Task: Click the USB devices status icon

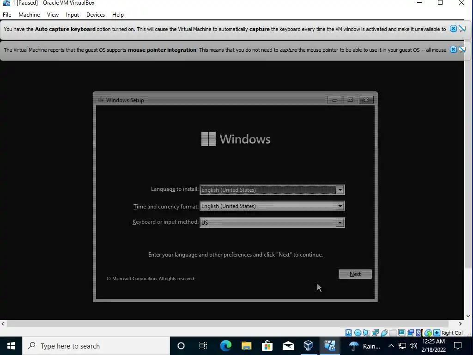Action: (x=384, y=333)
